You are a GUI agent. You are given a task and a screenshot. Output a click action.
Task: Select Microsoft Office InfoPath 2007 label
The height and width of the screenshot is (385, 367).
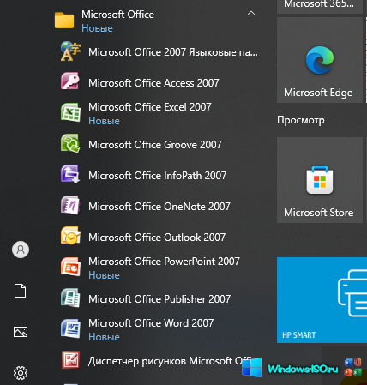(x=158, y=176)
